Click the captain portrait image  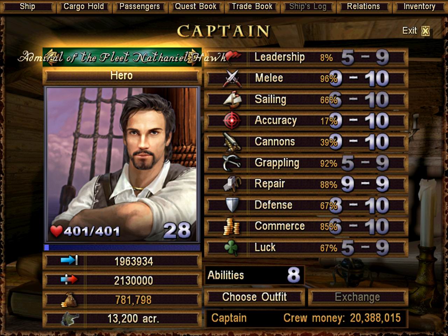coord(122,164)
